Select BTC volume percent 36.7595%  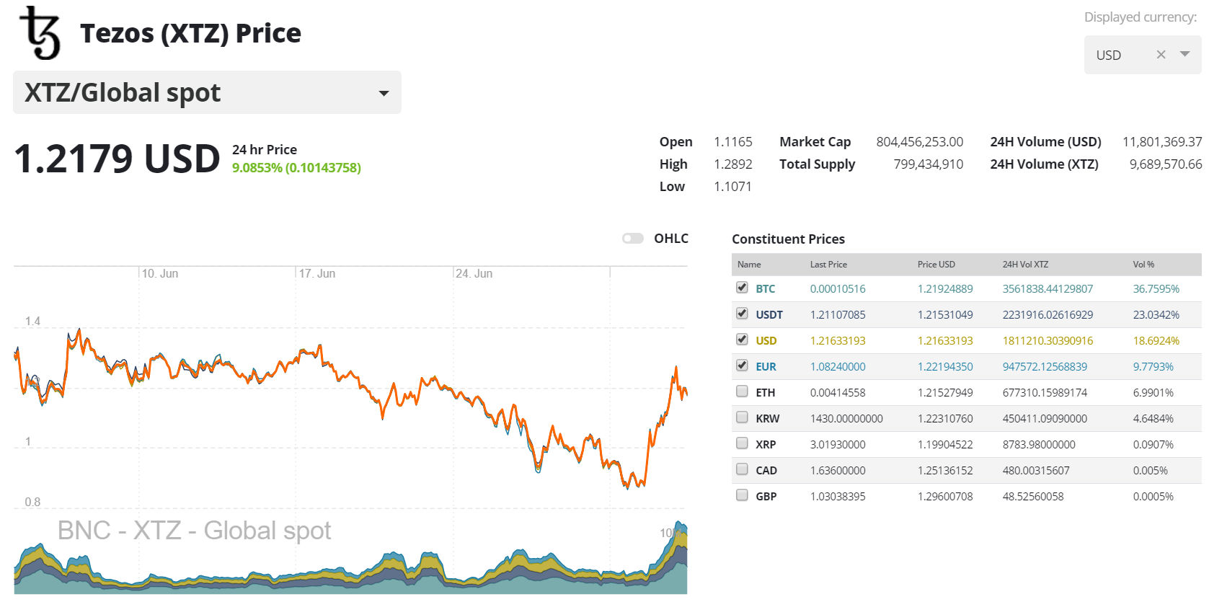[1156, 289]
